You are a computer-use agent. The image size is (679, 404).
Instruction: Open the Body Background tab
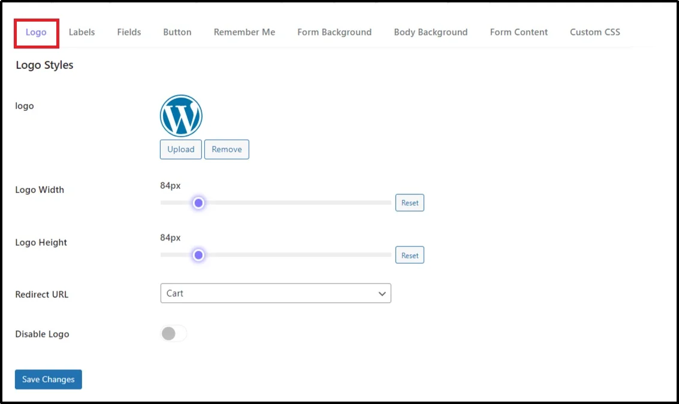coord(430,32)
